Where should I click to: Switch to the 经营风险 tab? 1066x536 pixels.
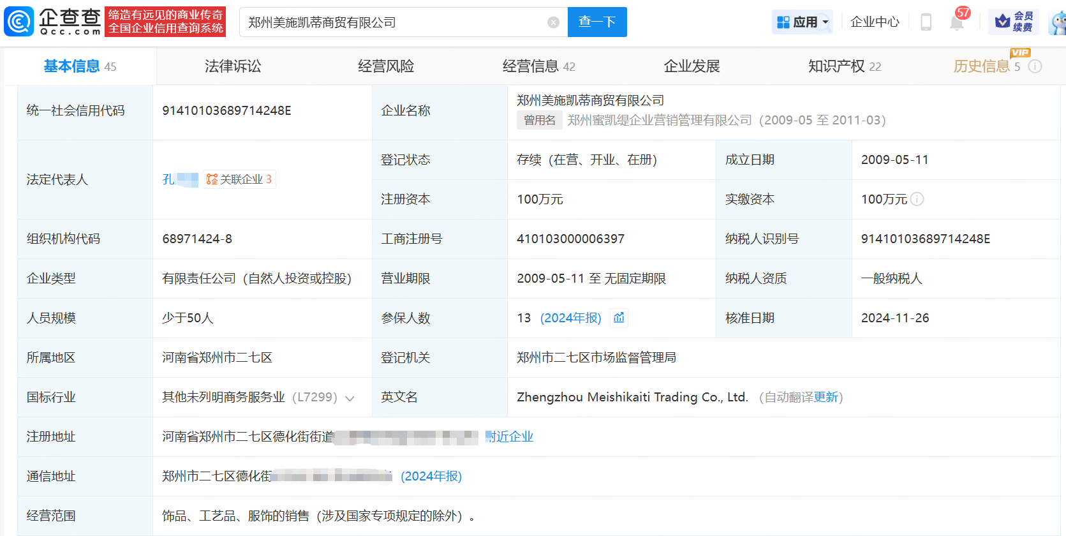(x=386, y=66)
